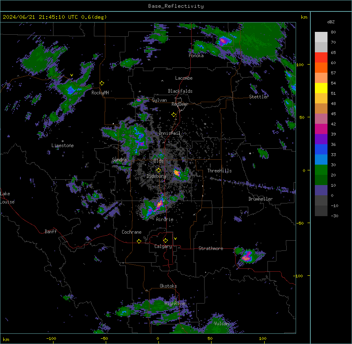This screenshot has height=344, width=352.
Task: Pick the small storm cell west of Sylvan
Action: 138,100
